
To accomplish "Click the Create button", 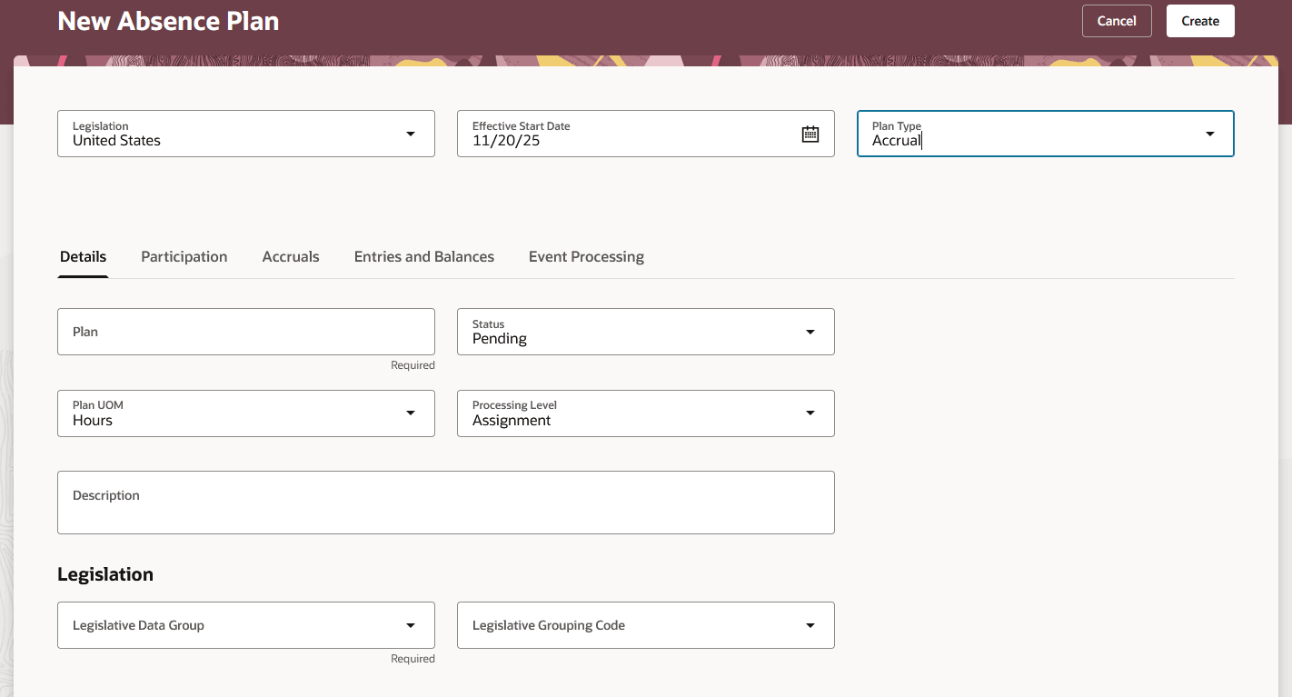I will click(x=1199, y=20).
